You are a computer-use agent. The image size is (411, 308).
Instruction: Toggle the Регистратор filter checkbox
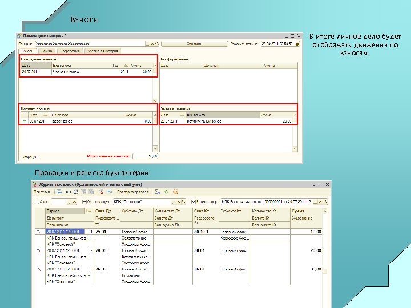coord(194,202)
